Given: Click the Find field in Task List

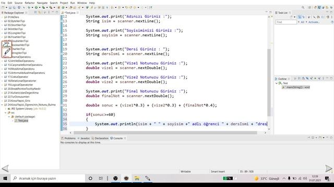Looking at the screenshot, I should 286,22.
